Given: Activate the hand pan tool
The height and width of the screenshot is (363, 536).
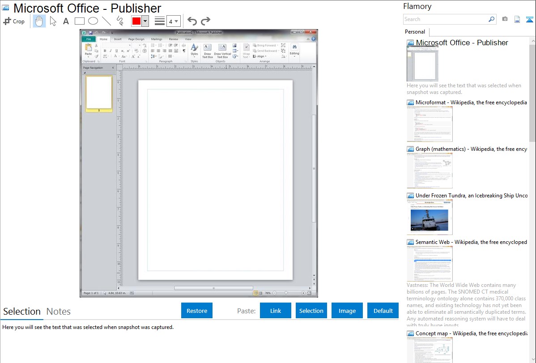Looking at the screenshot, I should pos(39,21).
